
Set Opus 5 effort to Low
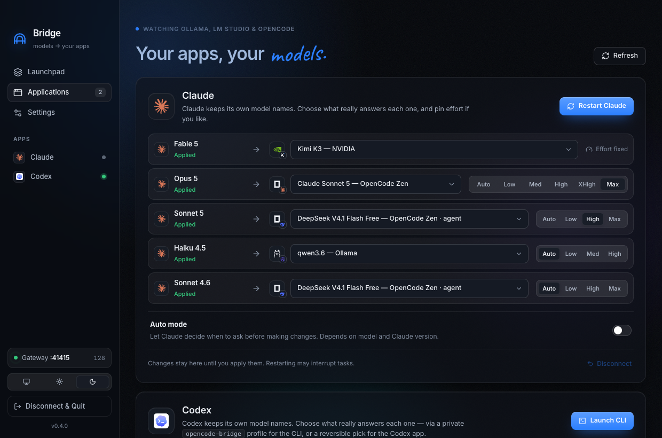509,184
